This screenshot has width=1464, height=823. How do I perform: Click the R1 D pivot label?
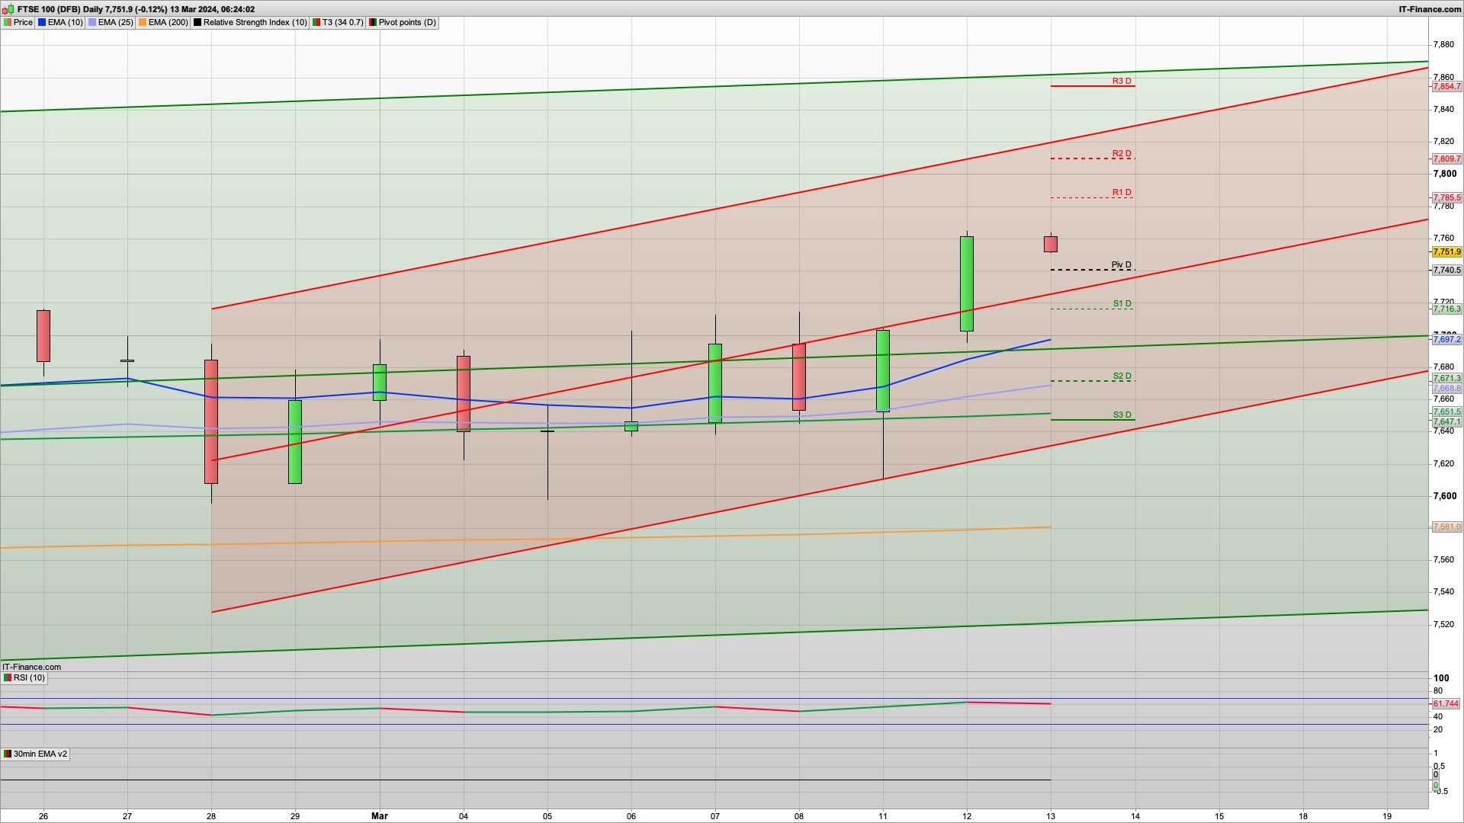(1122, 192)
